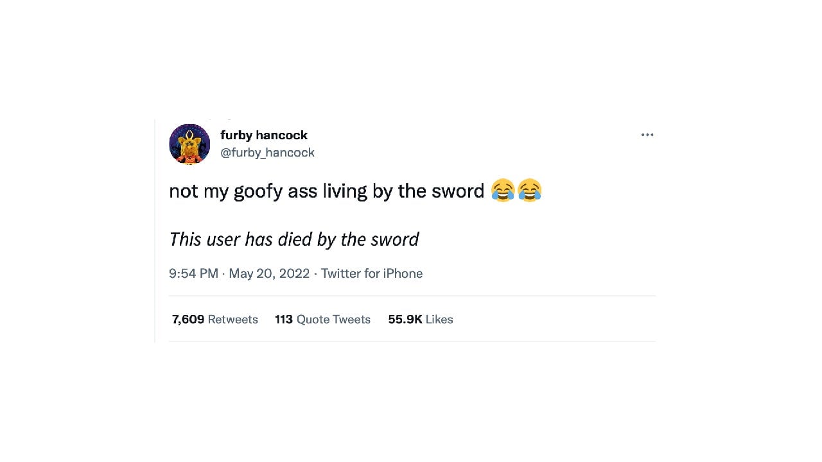Click the Likes count 55.9K

click(405, 319)
